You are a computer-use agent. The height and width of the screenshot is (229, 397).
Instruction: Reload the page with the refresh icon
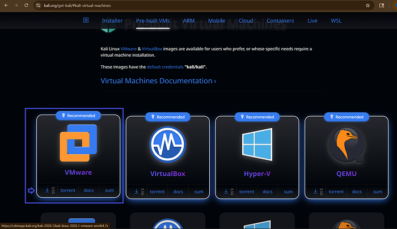pos(26,5)
